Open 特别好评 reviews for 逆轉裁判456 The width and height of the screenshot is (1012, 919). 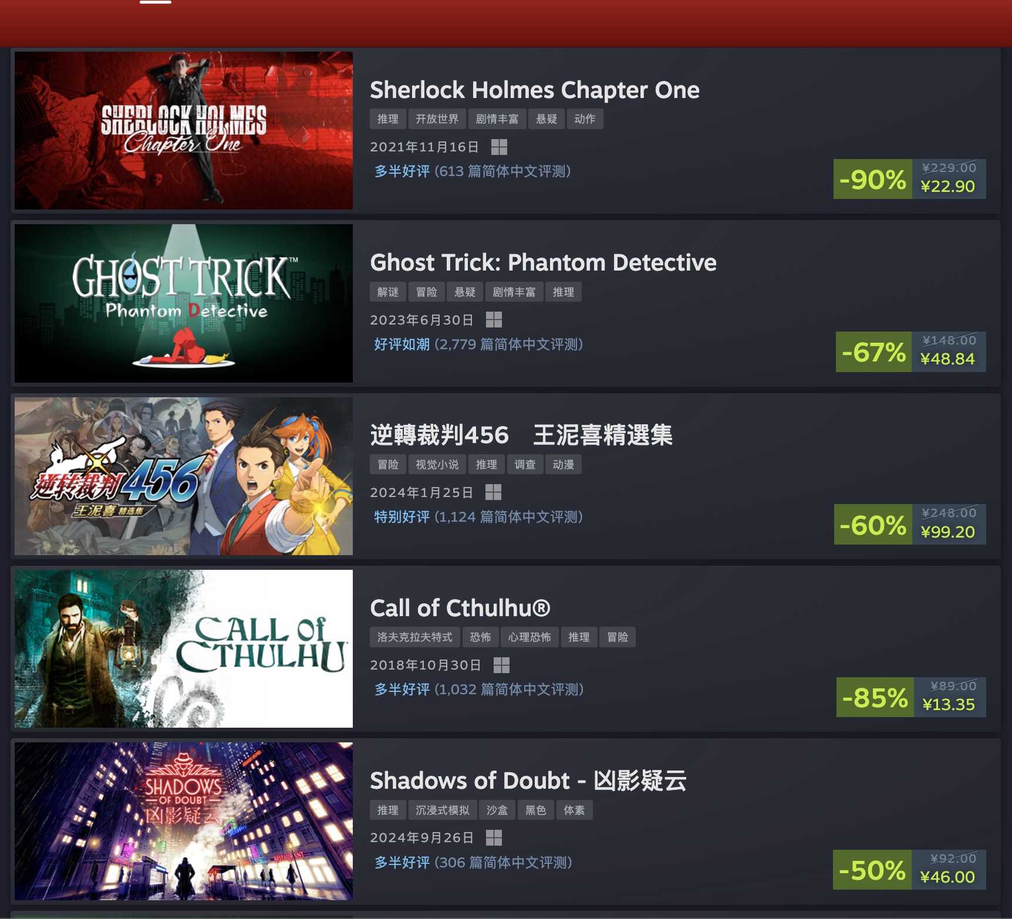click(x=402, y=517)
